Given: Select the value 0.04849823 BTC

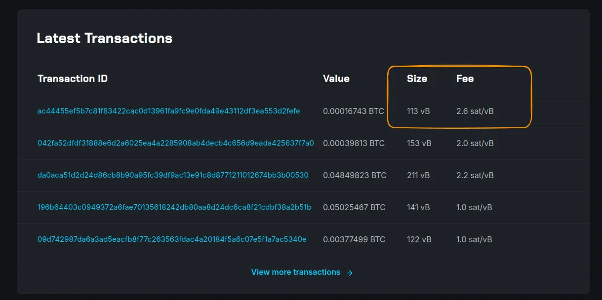Looking at the screenshot, I should click(354, 175).
